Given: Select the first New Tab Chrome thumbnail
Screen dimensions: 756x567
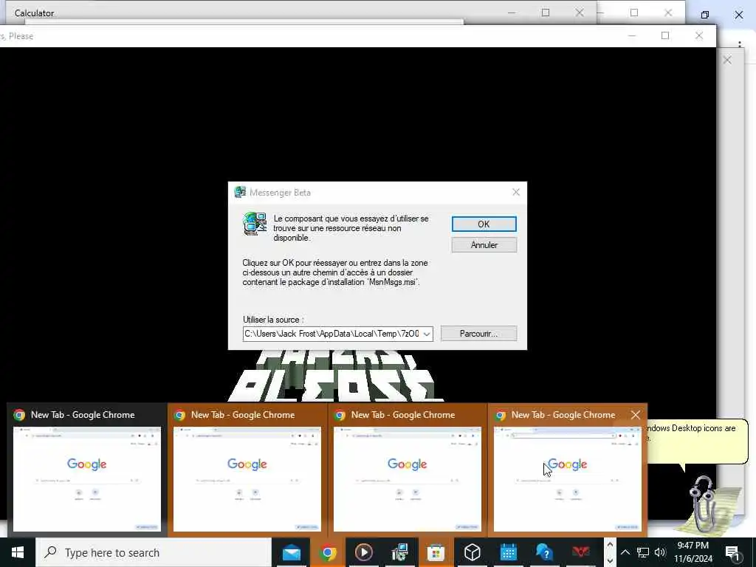Looking at the screenshot, I should 87,470.
